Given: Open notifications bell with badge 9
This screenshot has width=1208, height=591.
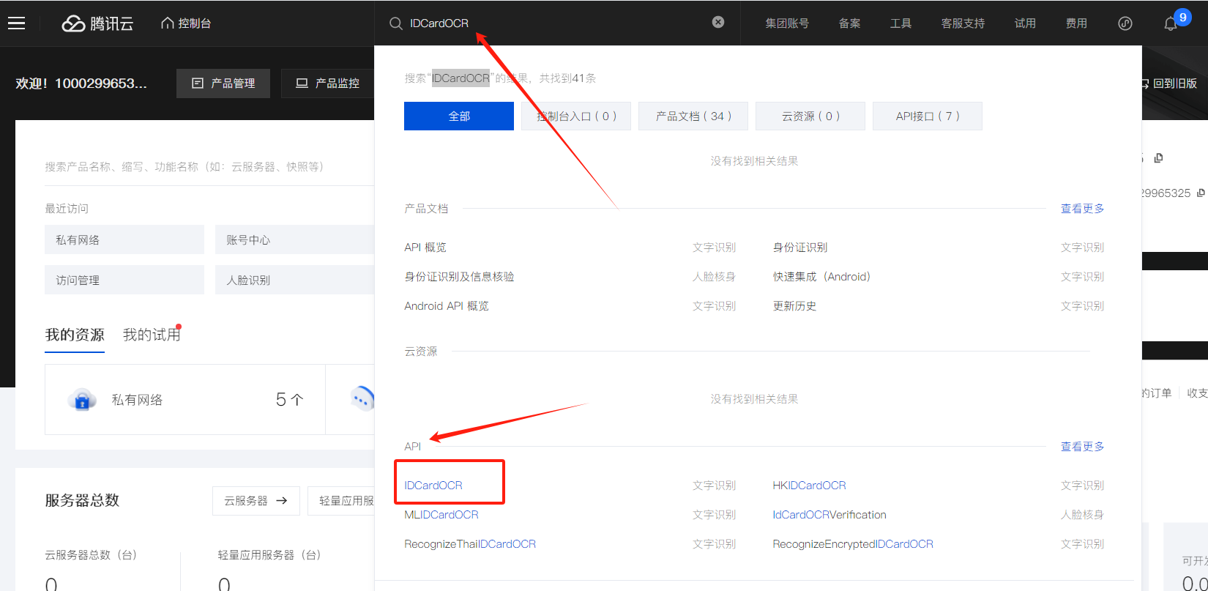Looking at the screenshot, I should click(x=1171, y=23).
